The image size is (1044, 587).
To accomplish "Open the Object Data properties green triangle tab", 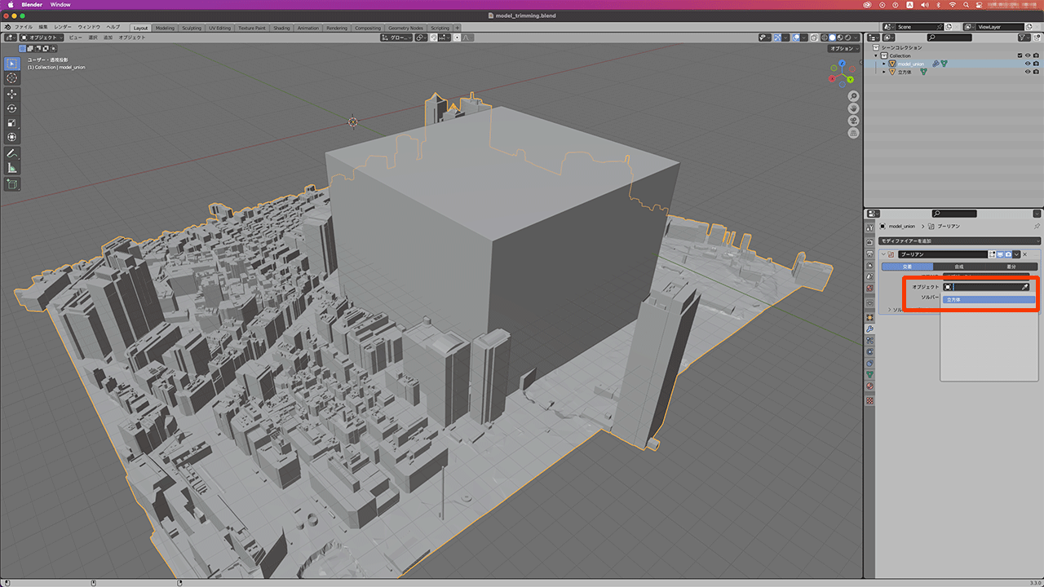I will pos(869,374).
